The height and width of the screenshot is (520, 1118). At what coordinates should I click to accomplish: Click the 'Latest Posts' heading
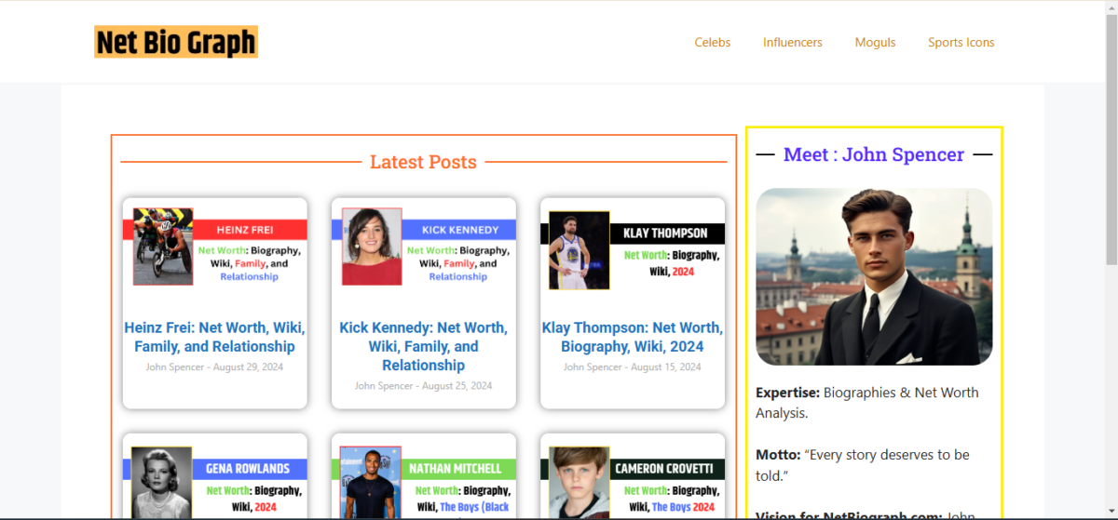[423, 162]
